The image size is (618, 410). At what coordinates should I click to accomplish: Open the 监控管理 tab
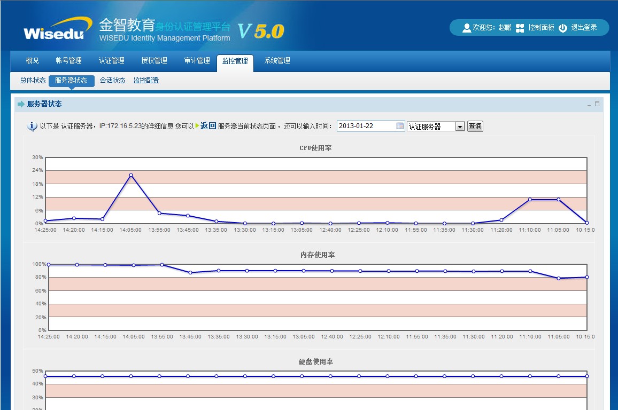[235, 61]
